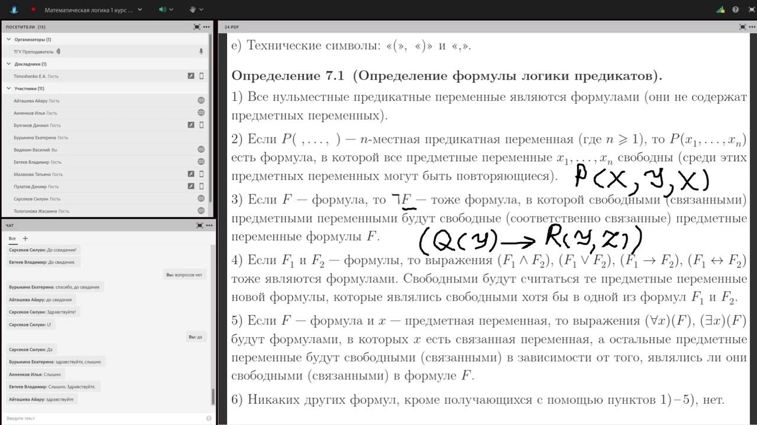
Task: Click Анненков Илья's 'Слышно' message
Action: coord(35,374)
